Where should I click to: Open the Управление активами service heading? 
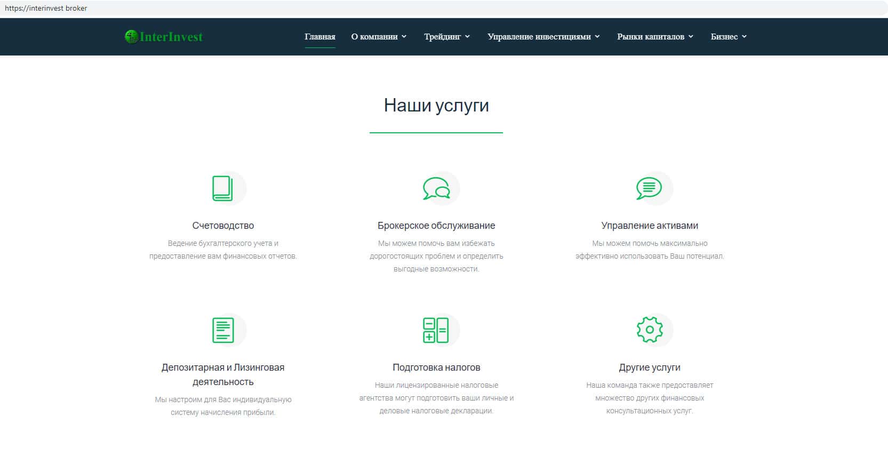click(650, 226)
